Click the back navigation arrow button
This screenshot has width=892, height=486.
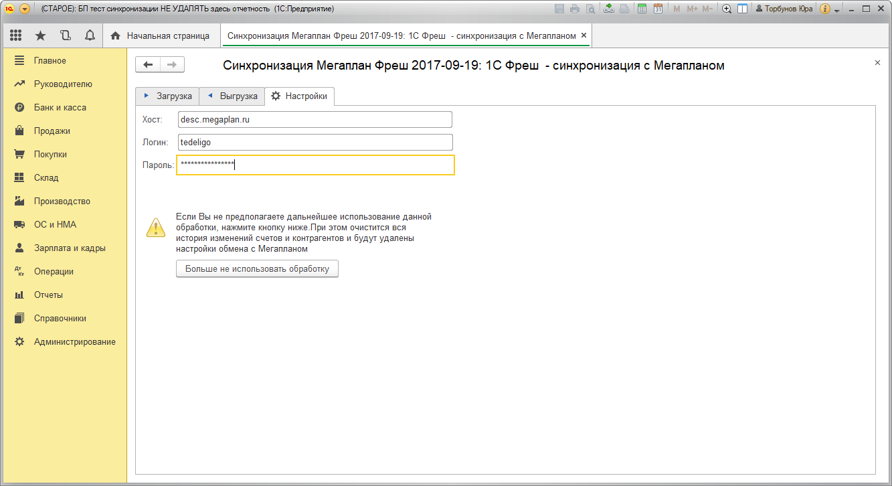(148, 64)
